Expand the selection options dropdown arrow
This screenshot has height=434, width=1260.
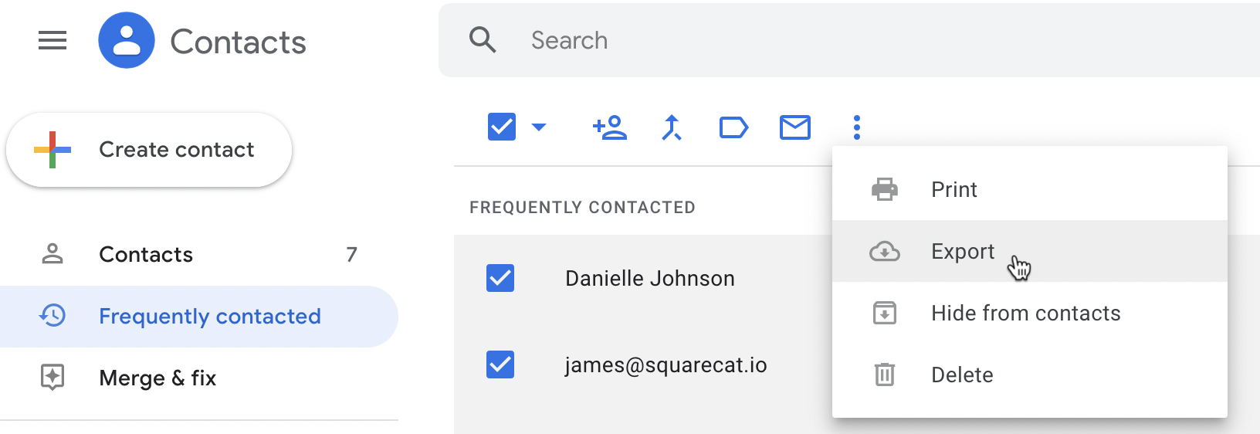pyautogui.click(x=539, y=127)
